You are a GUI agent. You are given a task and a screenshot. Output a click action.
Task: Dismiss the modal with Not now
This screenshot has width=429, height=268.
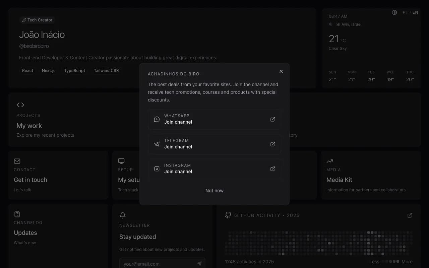click(x=214, y=190)
